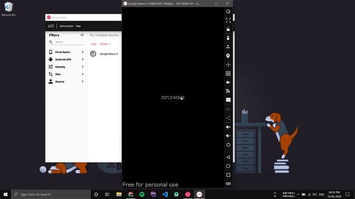Maximize the Google Nexus 5 emulator window

[216, 4]
